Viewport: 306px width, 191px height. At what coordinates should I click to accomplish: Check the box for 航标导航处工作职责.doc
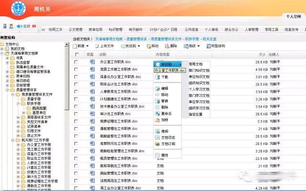pos(76,166)
